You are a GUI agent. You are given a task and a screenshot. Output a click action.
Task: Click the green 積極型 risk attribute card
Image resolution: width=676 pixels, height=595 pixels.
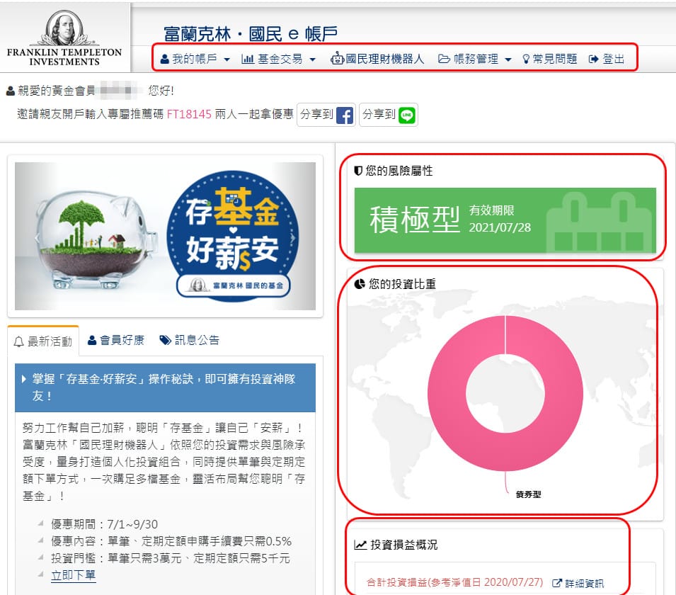[x=505, y=220]
